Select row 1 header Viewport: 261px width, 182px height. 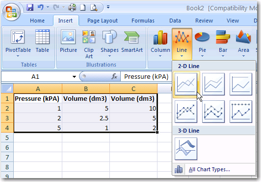pyautogui.click(x=7, y=98)
